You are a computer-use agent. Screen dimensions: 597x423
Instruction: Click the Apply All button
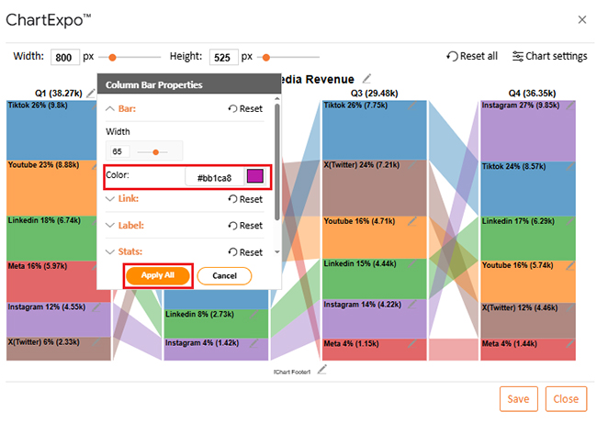(x=157, y=275)
